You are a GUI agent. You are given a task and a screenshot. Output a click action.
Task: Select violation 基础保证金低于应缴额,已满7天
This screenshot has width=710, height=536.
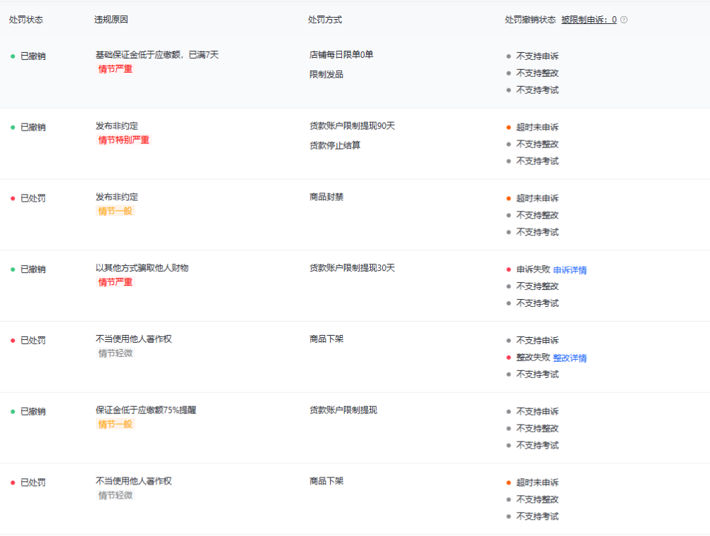[x=157, y=55]
